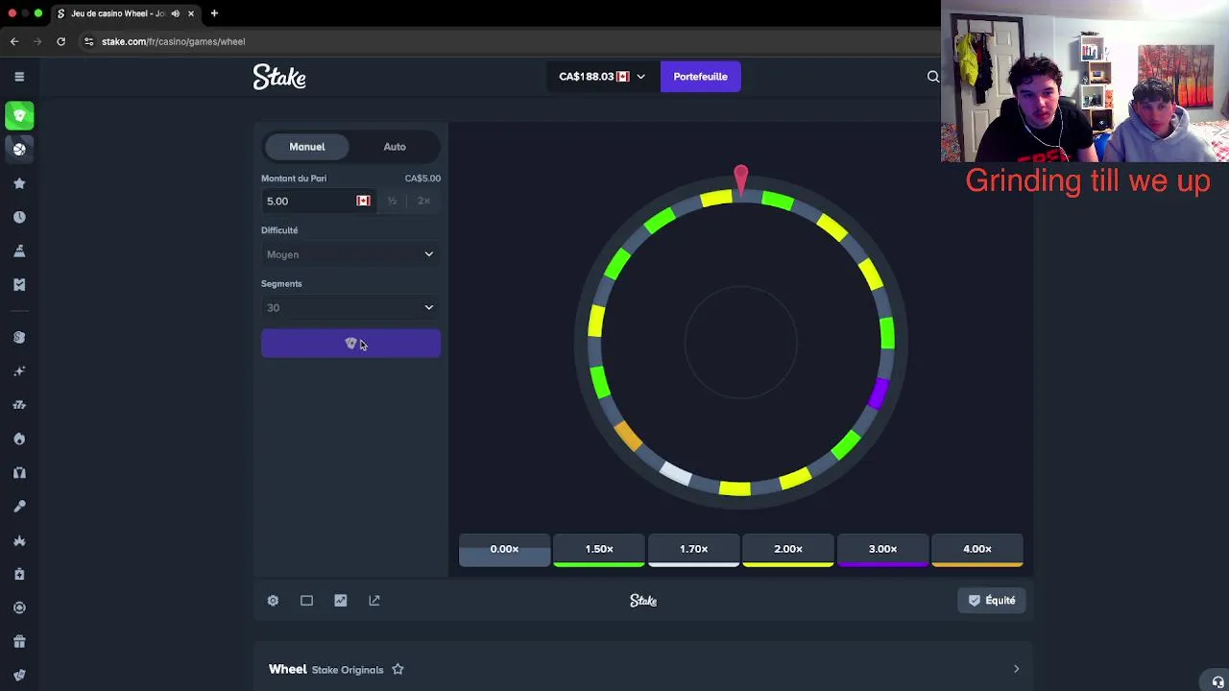Open the game in a popout window
Image resolution: width=1229 pixels, height=691 pixels.
pos(374,601)
